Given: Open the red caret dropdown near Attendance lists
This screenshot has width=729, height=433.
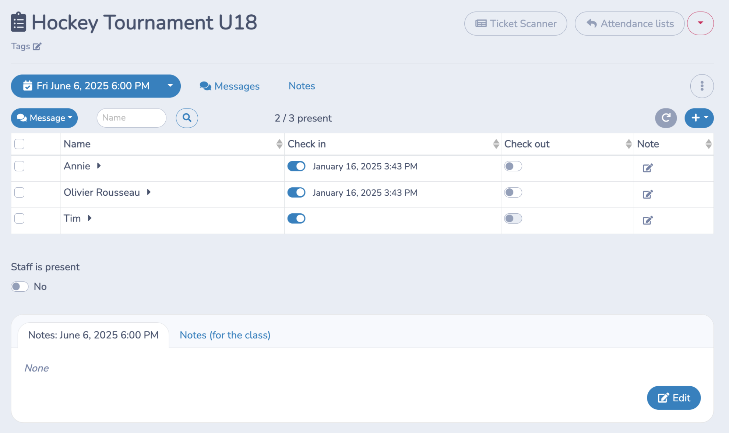Looking at the screenshot, I should coord(700,23).
